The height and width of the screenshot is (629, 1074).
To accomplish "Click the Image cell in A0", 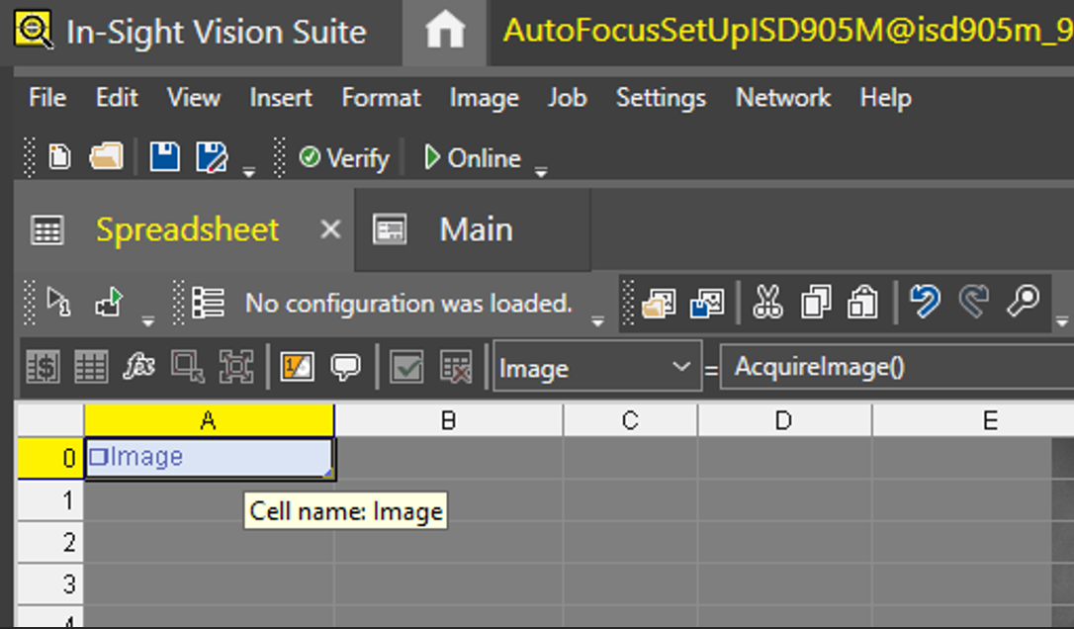I will 209,458.
